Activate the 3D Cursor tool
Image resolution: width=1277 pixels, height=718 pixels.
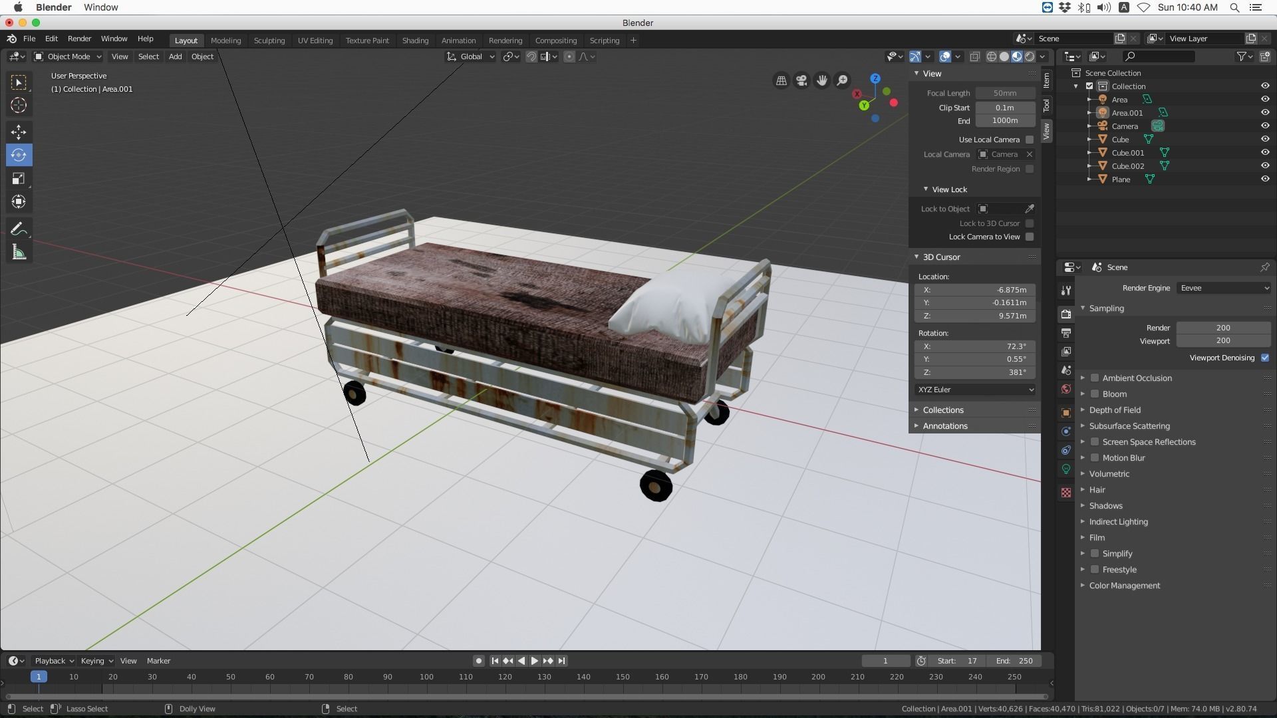point(19,105)
